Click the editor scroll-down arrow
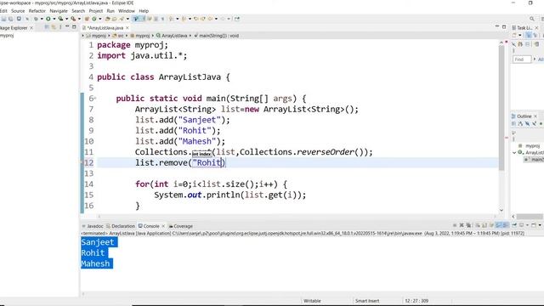The image size is (544, 306). tap(501, 210)
